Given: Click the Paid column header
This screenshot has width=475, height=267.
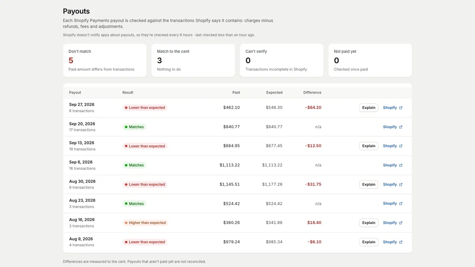Looking at the screenshot, I should coord(236,92).
